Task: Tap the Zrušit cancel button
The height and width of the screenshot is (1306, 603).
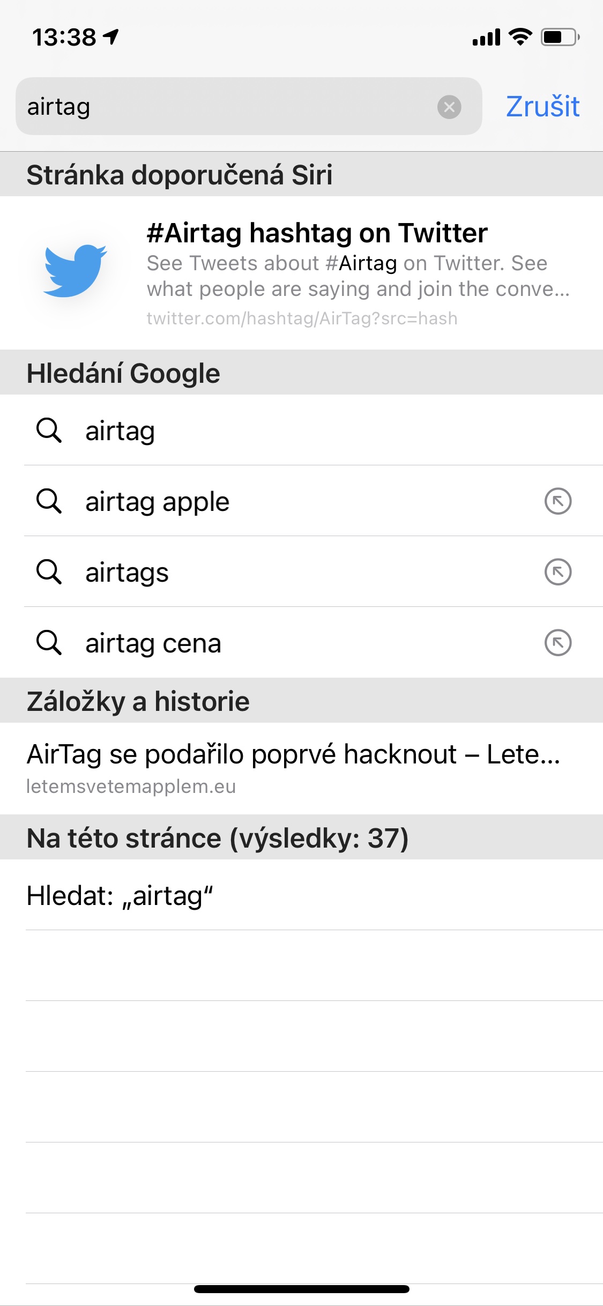Action: click(x=542, y=107)
